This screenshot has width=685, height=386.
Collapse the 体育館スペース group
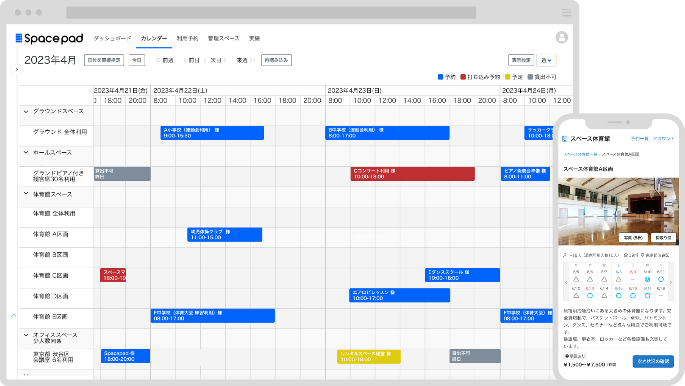(26, 193)
